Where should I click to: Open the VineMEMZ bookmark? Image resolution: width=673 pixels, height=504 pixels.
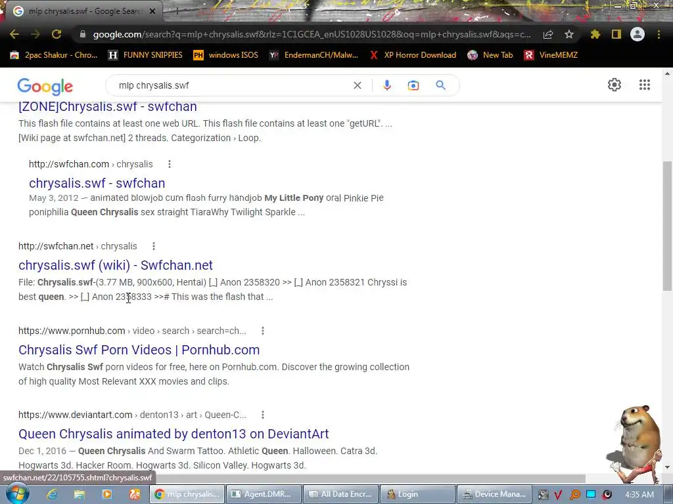(551, 55)
